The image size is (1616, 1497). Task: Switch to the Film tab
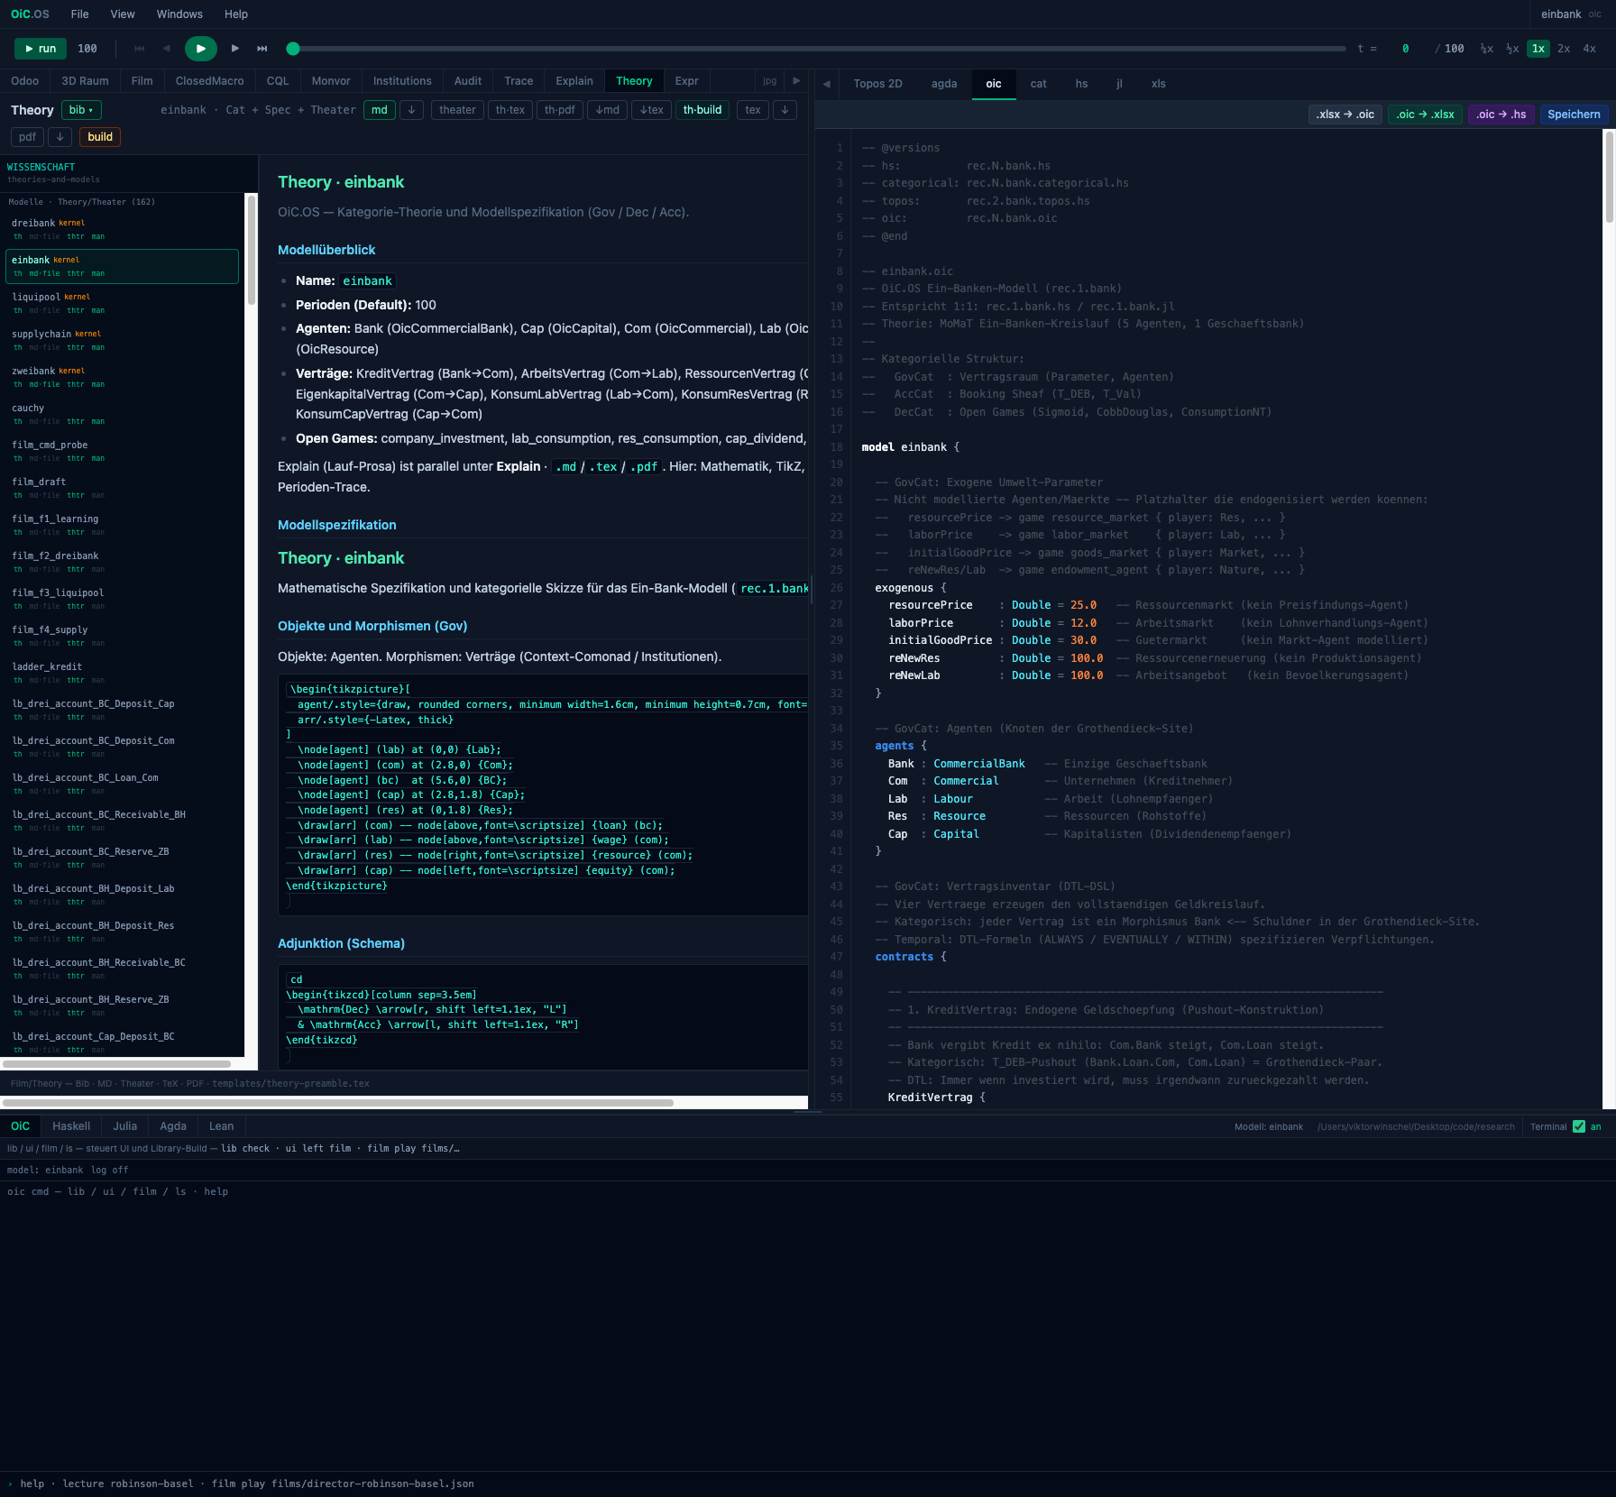[142, 81]
